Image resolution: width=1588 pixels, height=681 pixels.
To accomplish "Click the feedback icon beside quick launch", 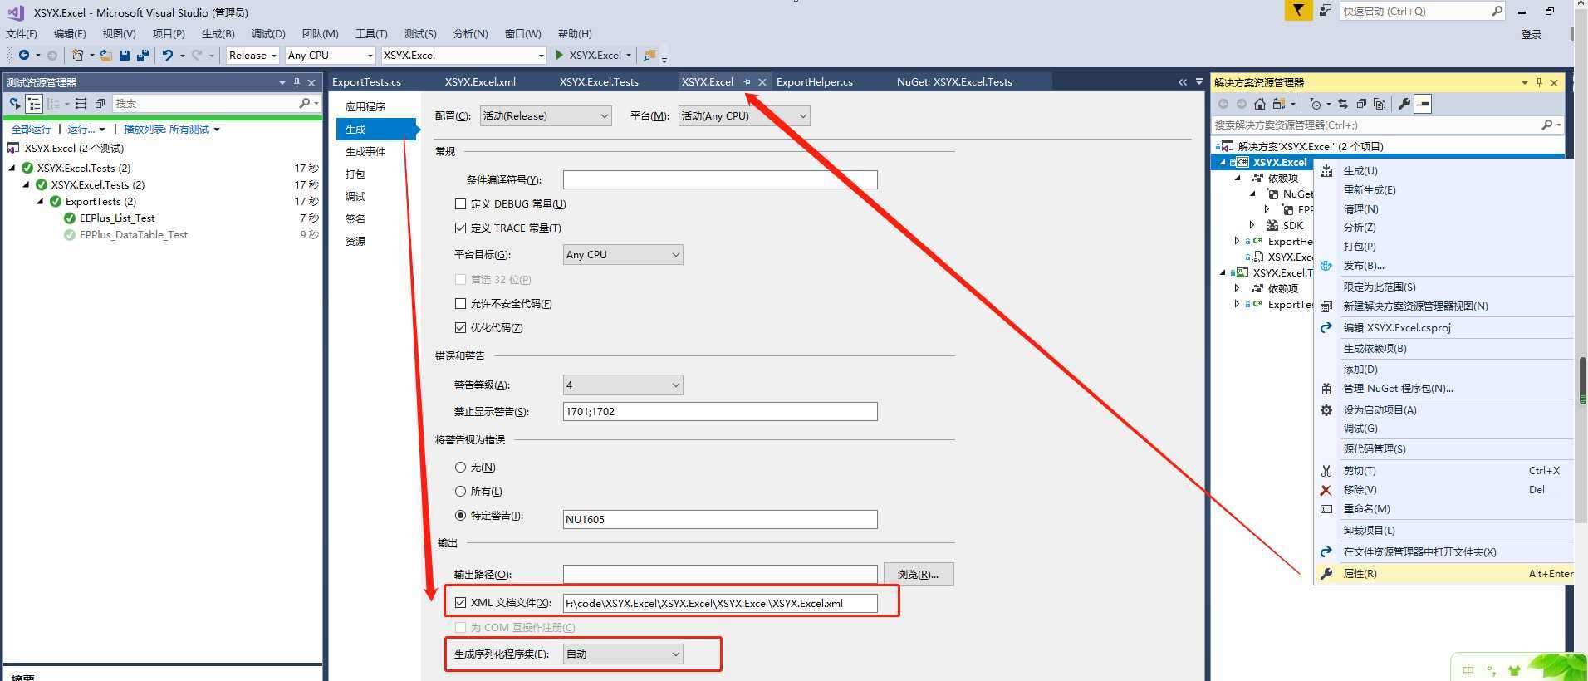I will [x=1326, y=11].
